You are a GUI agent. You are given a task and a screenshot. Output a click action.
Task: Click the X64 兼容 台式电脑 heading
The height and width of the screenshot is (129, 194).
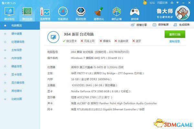(x=79, y=34)
